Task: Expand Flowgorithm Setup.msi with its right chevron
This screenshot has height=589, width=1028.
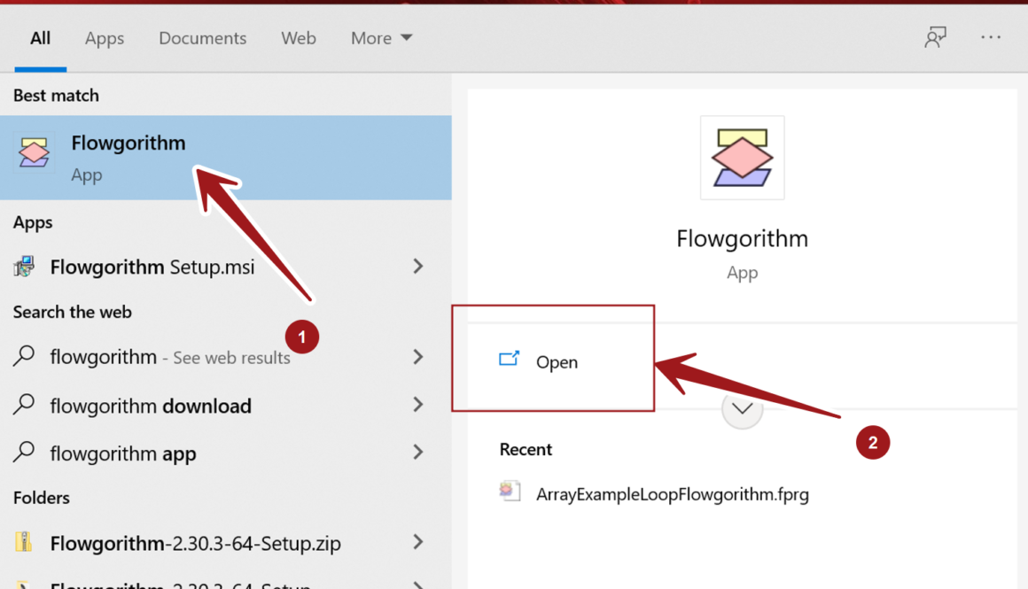Action: point(417,267)
